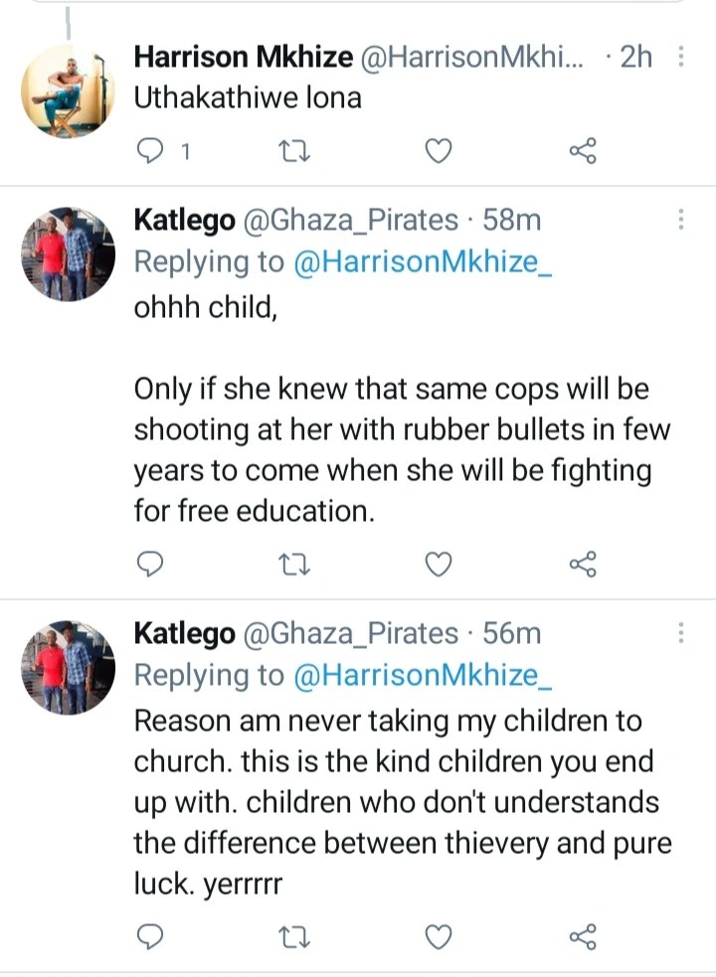Screen dimensions: 716x977
Task: Open Katlego's avatar on the 58m tweet
Action: (x=68, y=254)
